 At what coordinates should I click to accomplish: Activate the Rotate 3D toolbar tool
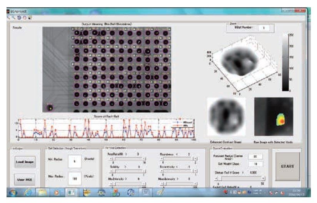[x=19, y=18]
